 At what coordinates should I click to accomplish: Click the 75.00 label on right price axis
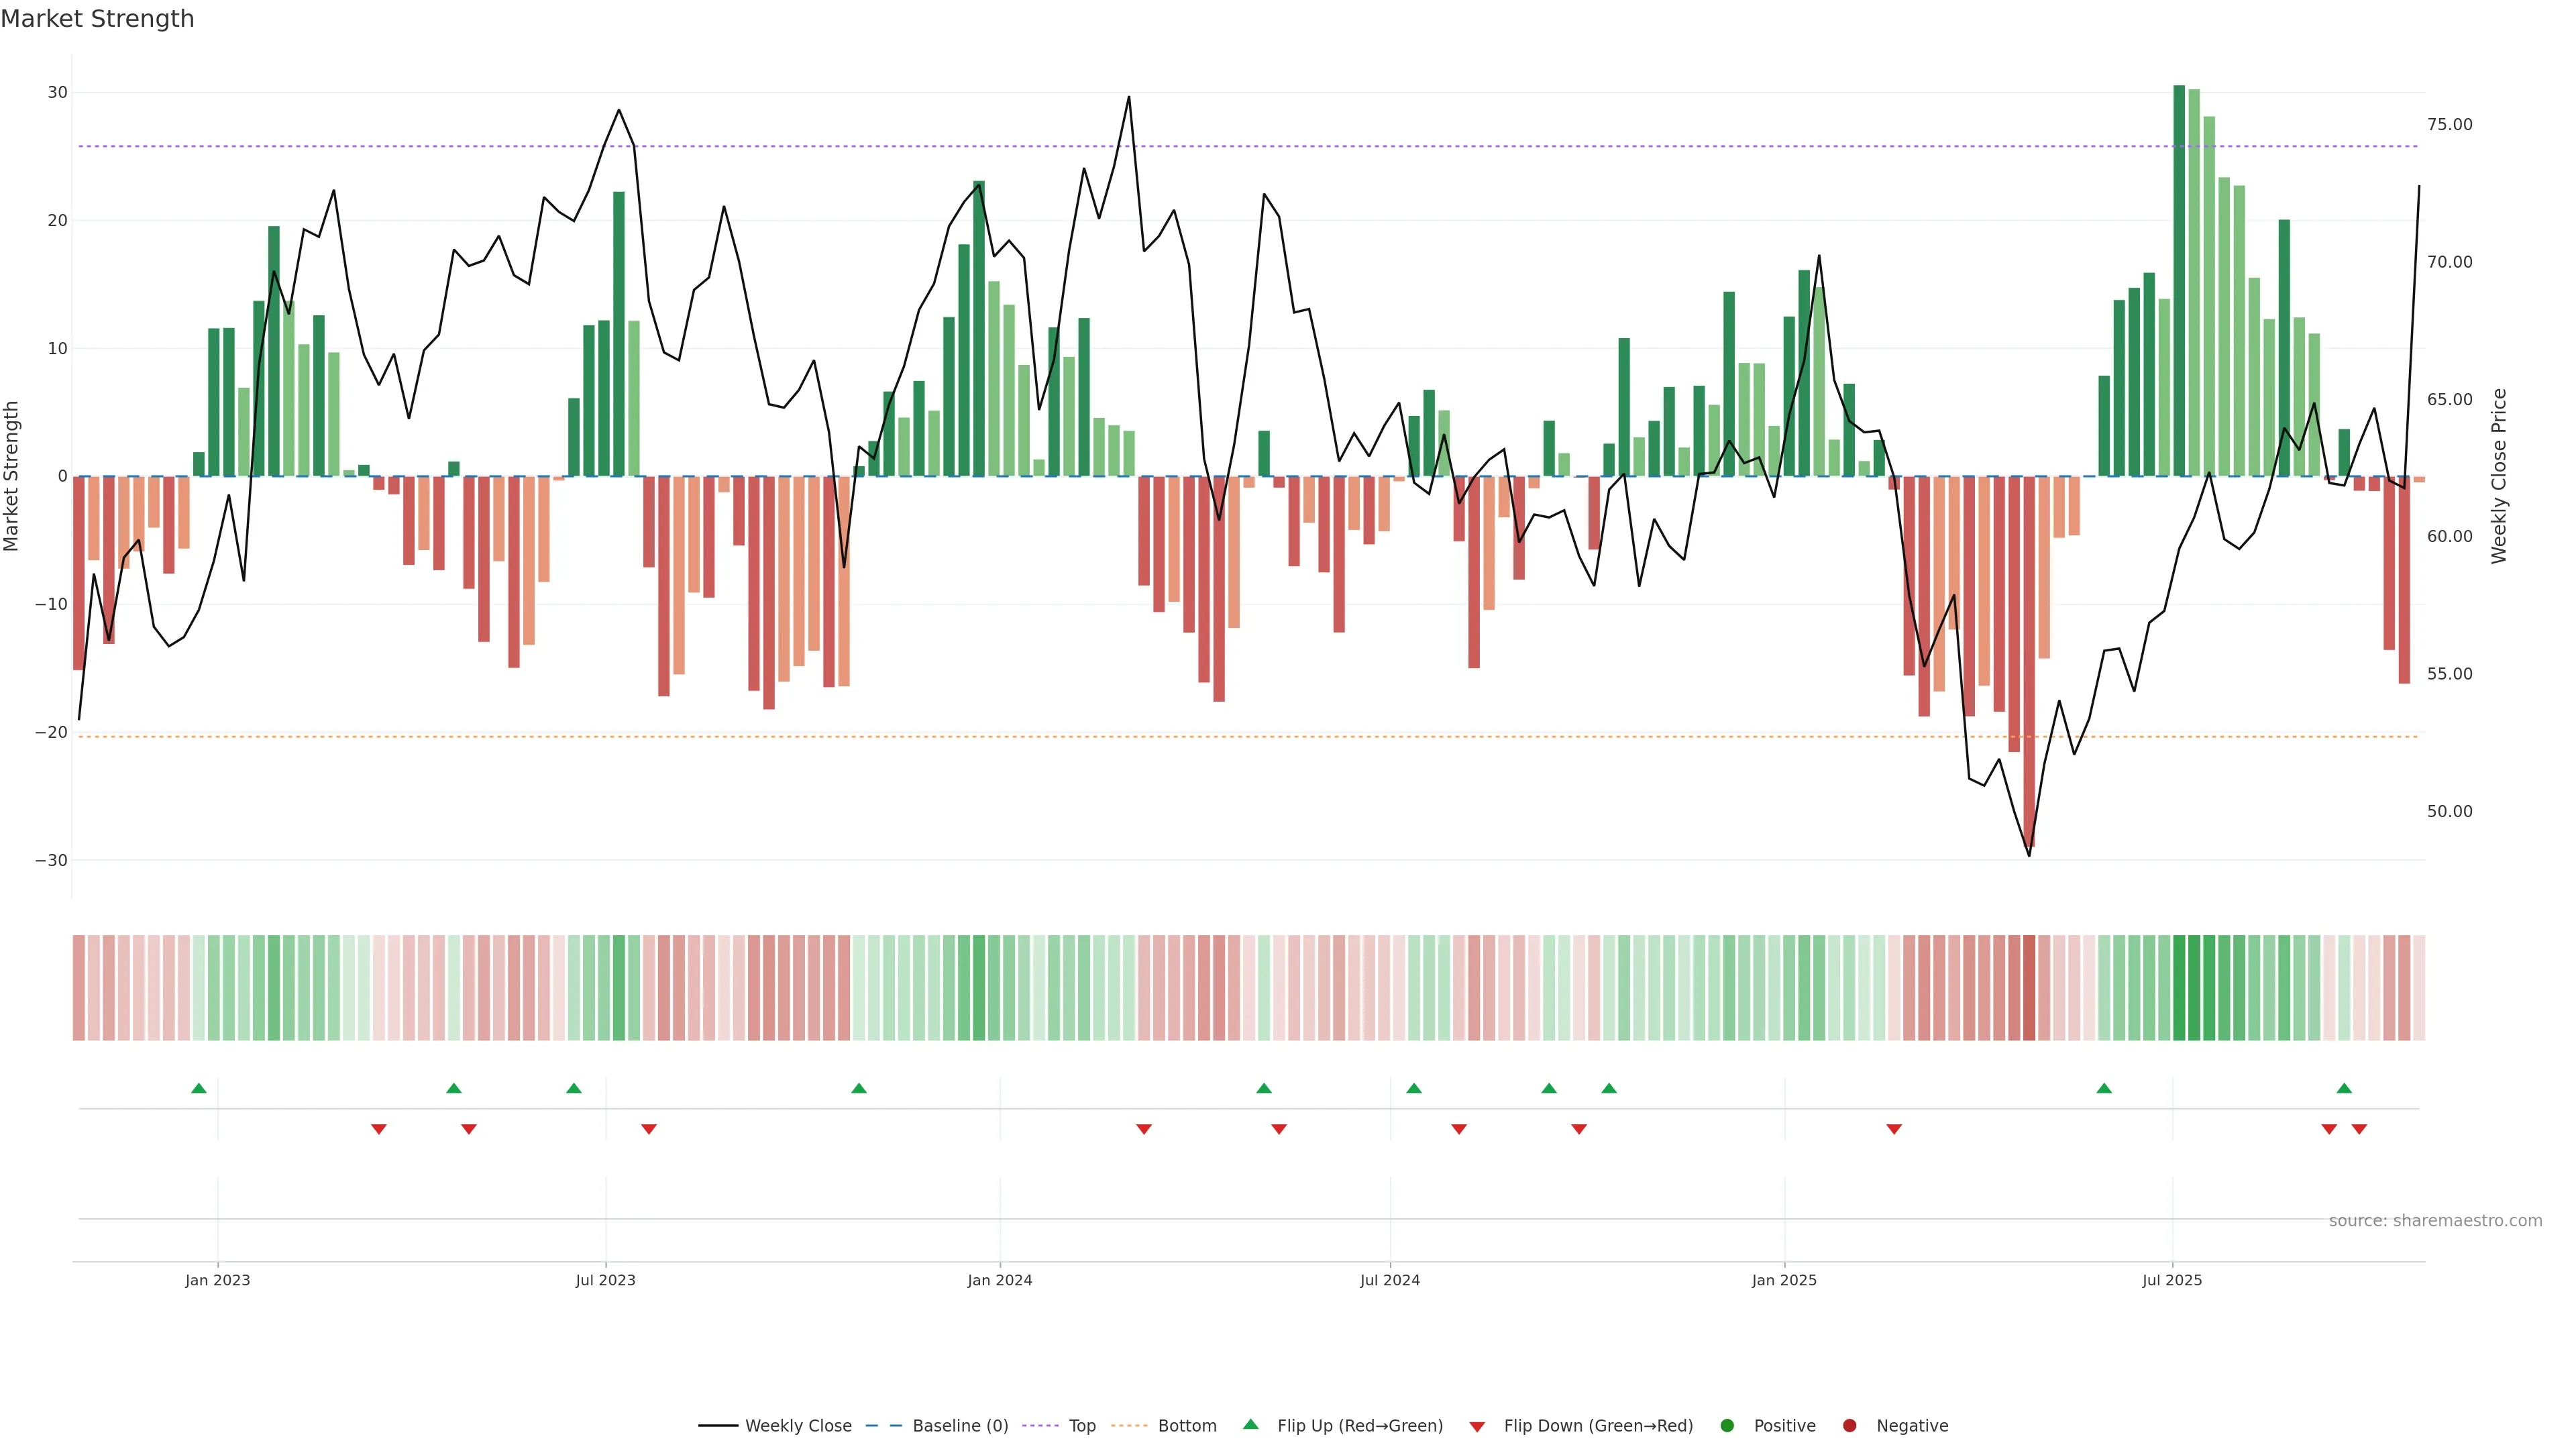pos(2449,125)
